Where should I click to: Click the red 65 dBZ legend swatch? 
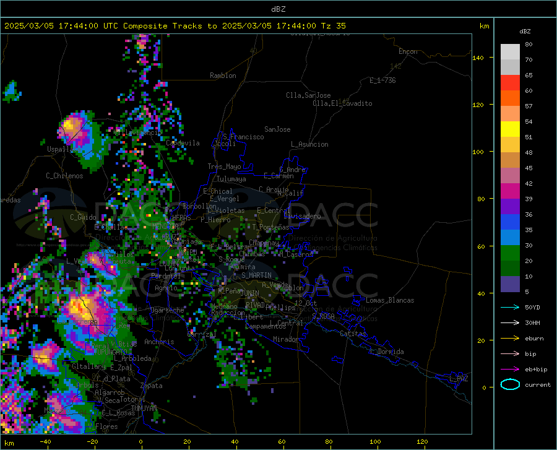pyautogui.click(x=510, y=82)
